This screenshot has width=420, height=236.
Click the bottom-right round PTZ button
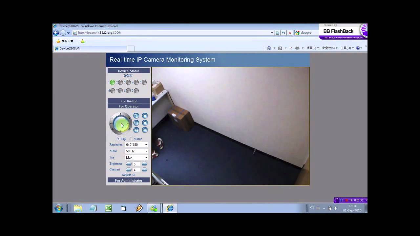[x=145, y=130]
